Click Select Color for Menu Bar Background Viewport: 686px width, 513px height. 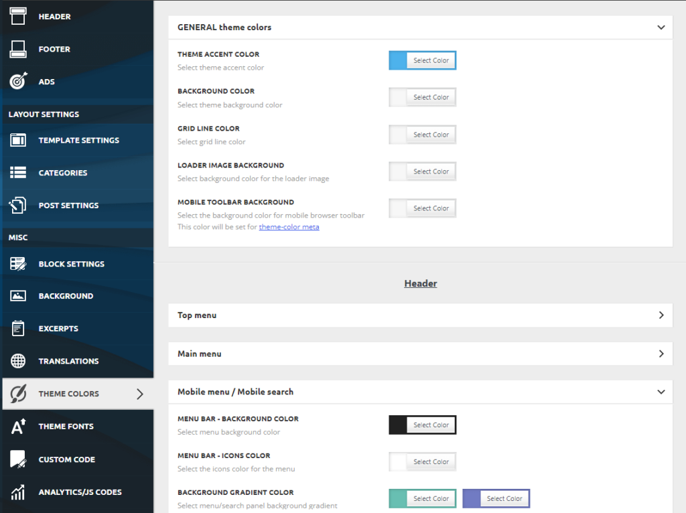pos(431,425)
